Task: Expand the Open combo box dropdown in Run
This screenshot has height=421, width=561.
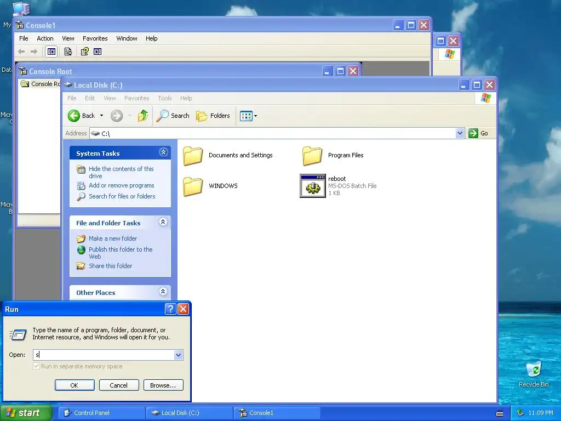Action: [178, 355]
